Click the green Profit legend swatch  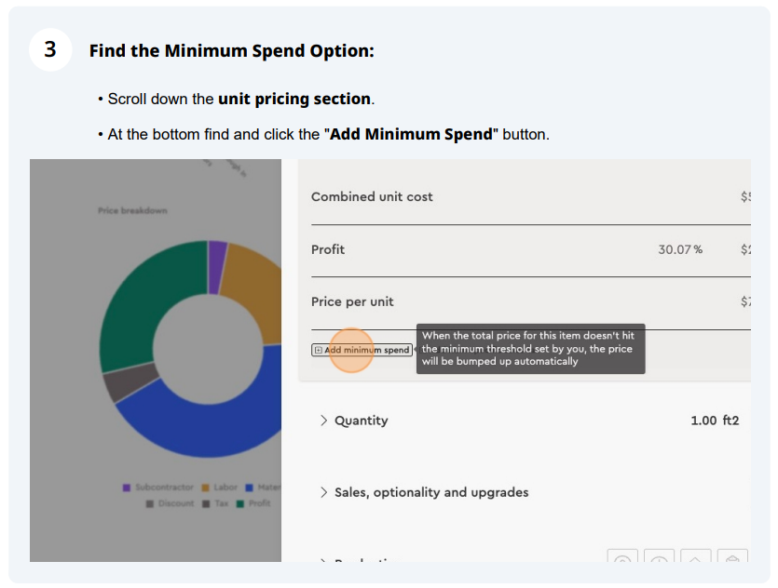click(x=239, y=503)
